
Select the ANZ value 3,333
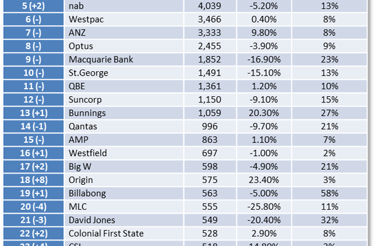[x=210, y=32]
